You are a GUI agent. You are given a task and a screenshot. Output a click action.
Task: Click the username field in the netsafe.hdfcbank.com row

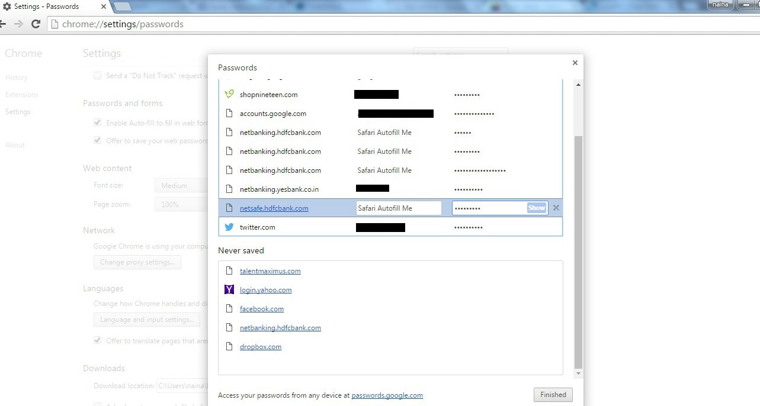pyautogui.click(x=399, y=208)
